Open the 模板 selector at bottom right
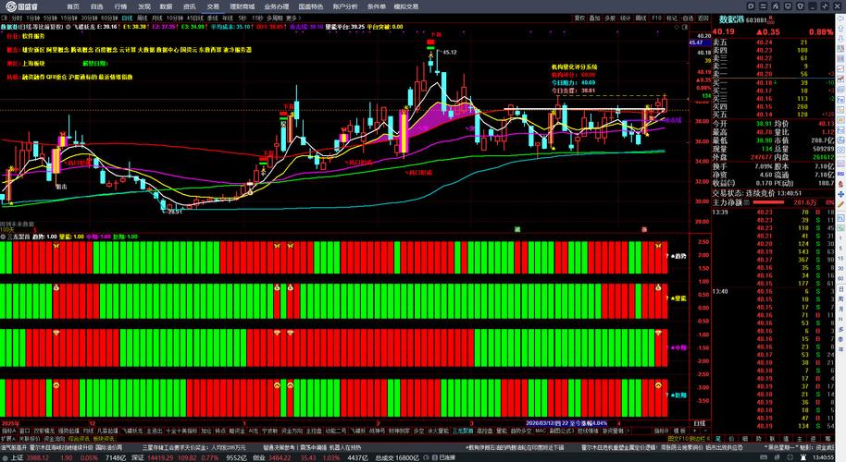846x462 pixels. coord(679,431)
